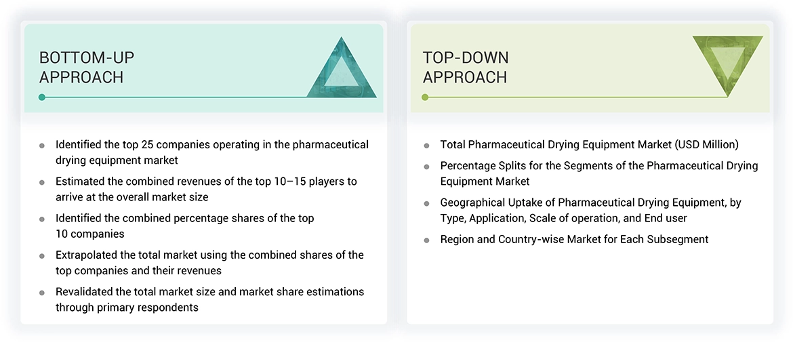Image resolution: width=793 pixels, height=342 pixels.
Task: Click bullet beside 'Percentage Splits for the Segments'
Action: pyautogui.click(x=426, y=167)
